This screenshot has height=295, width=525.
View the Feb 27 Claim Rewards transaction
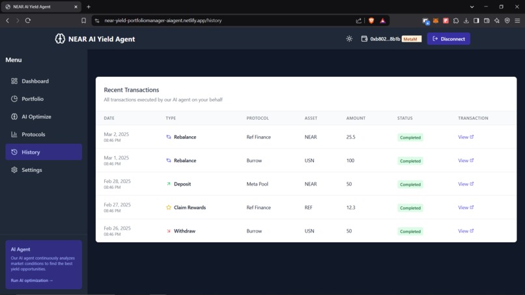[x=466, y=207]
